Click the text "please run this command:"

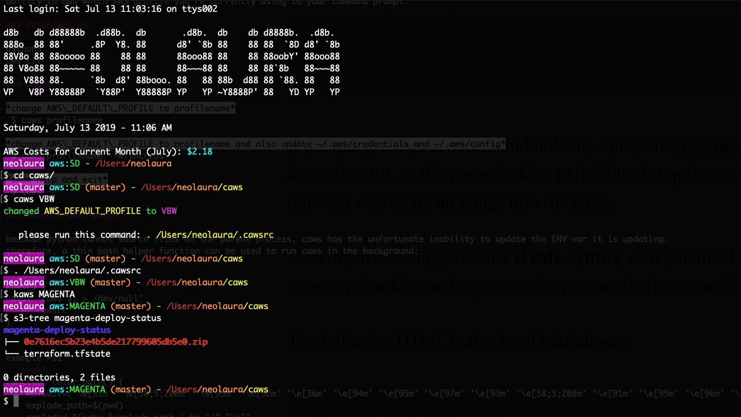(x=79, y=235)
